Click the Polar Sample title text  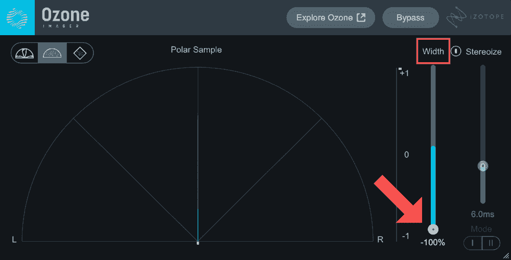[196, 50]
